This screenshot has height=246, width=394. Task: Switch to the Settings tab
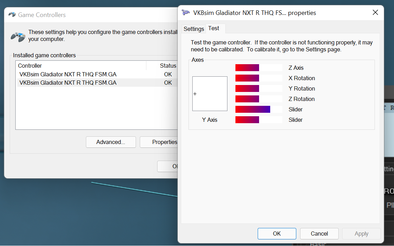(194, 29)
